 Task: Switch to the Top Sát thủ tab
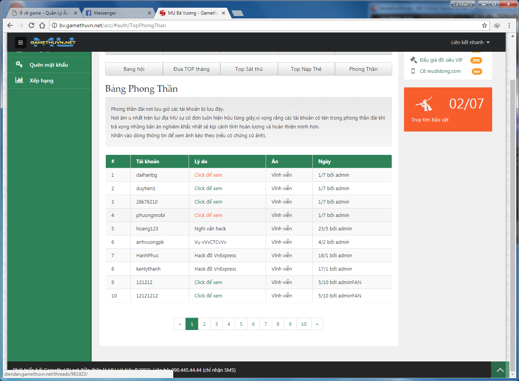[249, 69]
